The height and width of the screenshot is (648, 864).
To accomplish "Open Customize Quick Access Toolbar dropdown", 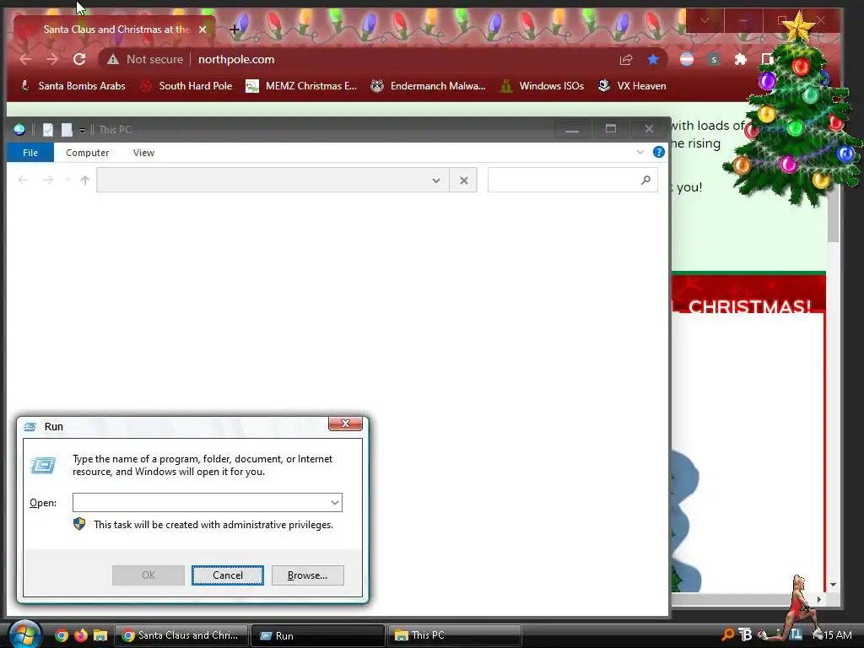I will [82, 131].
